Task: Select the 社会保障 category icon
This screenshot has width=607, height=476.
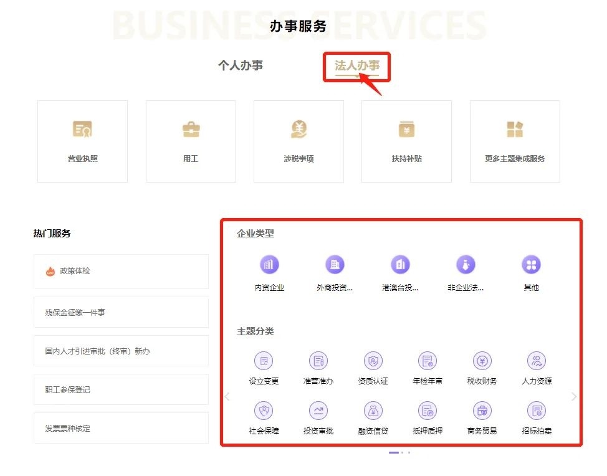Action: (x=264, y=411)
